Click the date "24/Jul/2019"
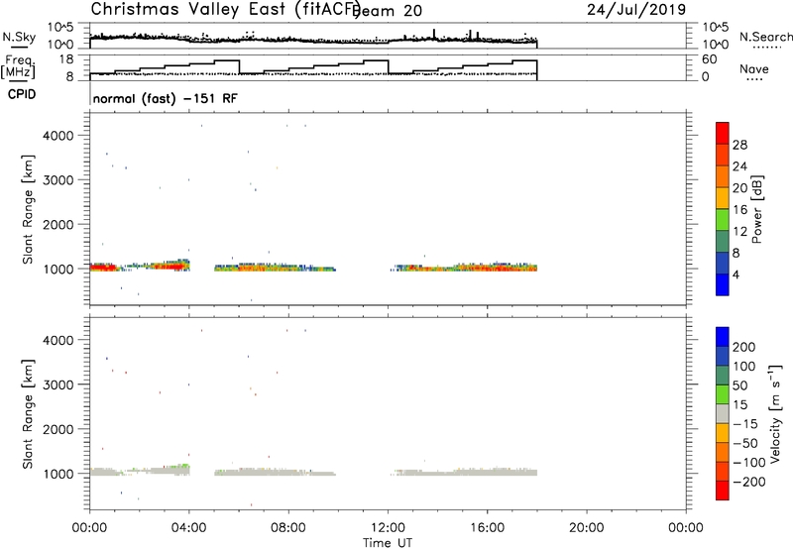Image resolution: width=793 pixels, height=549 pixels. tap(636, 10)
